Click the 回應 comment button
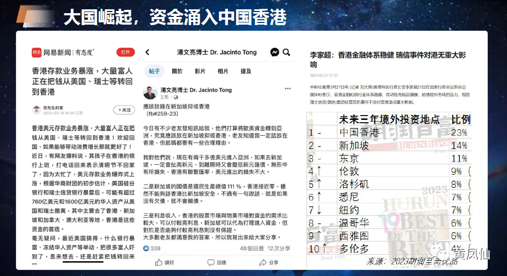 point(217,262)
